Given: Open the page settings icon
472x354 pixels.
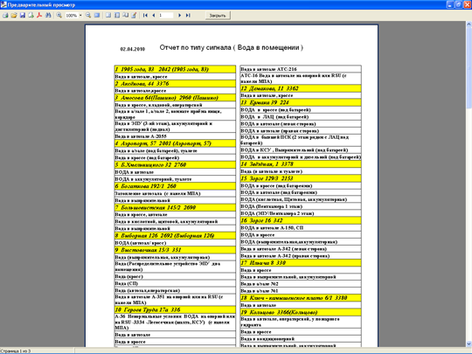Looking at the screenshot, I should pyautogui.click(x=125, y=15).
